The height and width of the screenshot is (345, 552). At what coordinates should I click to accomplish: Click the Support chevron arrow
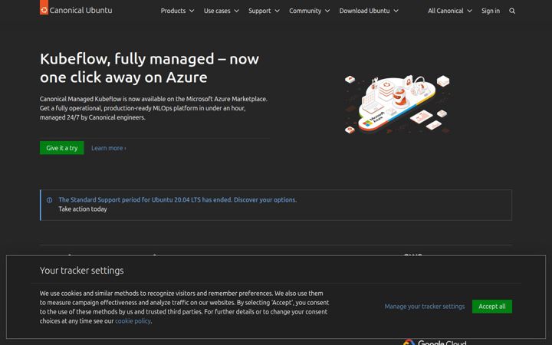pyautogui.click(x=277, y=11)
